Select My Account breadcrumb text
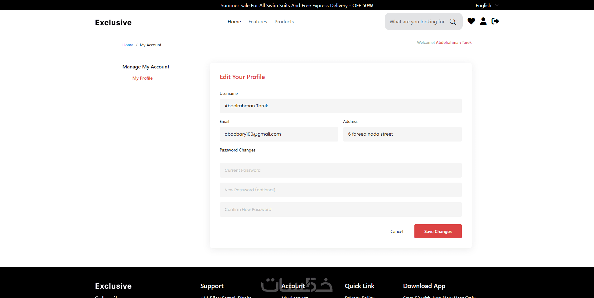Viewport: 594px width, 298px height. coord(151,45)
